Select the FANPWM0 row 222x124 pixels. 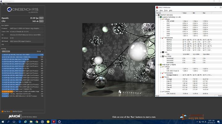(189, 58)
